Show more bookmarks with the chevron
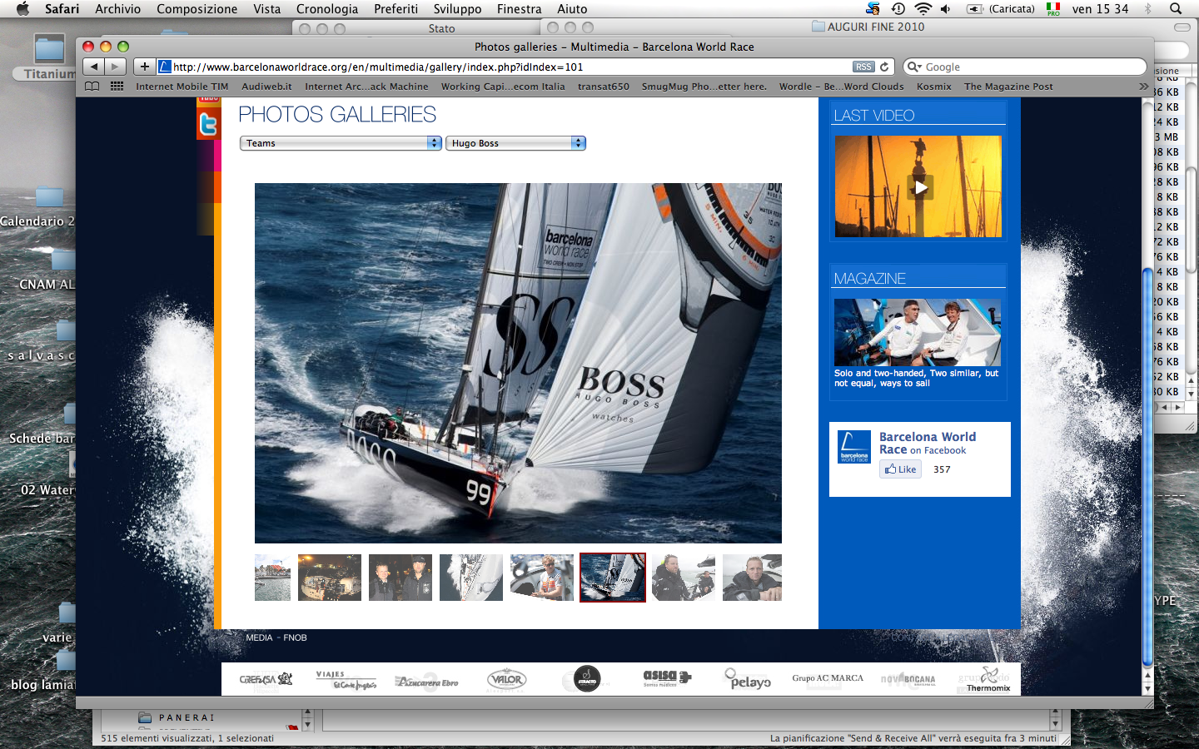 pyautogui.click(x=1143, y=87)
